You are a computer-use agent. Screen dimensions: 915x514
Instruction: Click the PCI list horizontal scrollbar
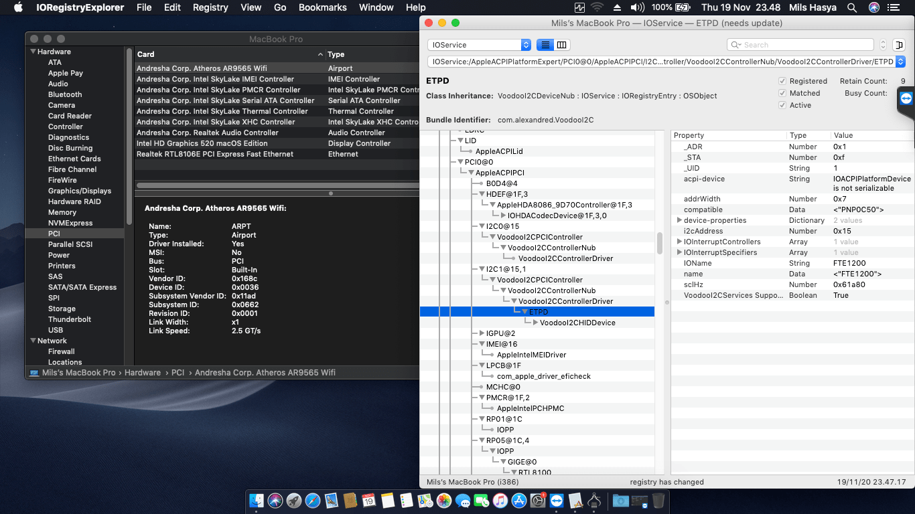(278, 185)
